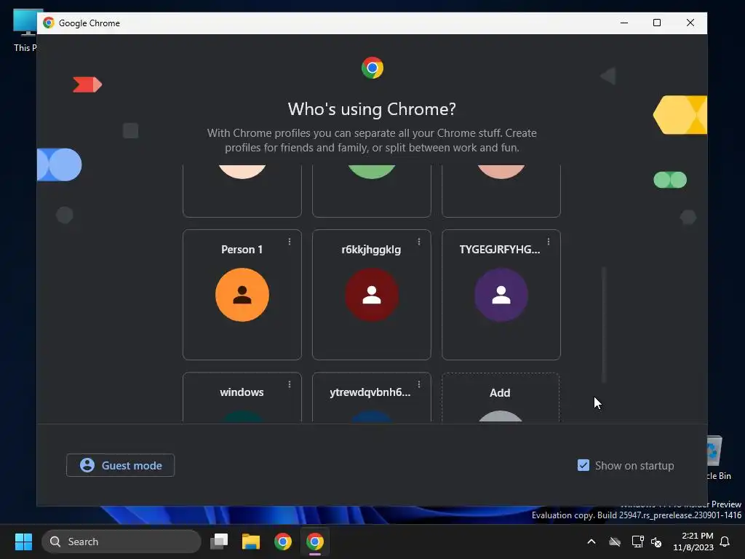Click the windows profile name

[x=242, y=392]
